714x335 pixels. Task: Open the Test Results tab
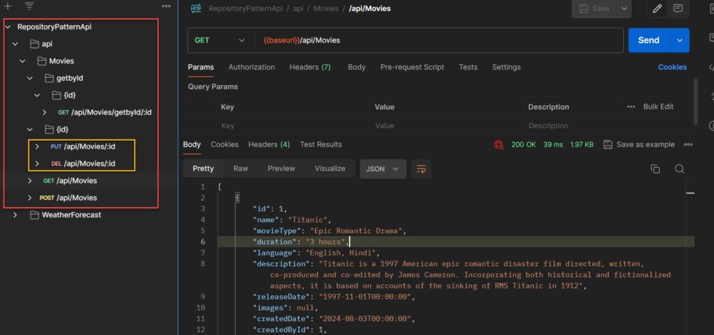321,145
